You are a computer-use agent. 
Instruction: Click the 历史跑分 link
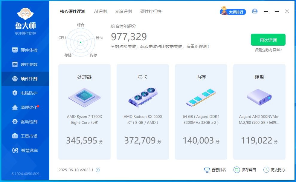pos(278,170)
